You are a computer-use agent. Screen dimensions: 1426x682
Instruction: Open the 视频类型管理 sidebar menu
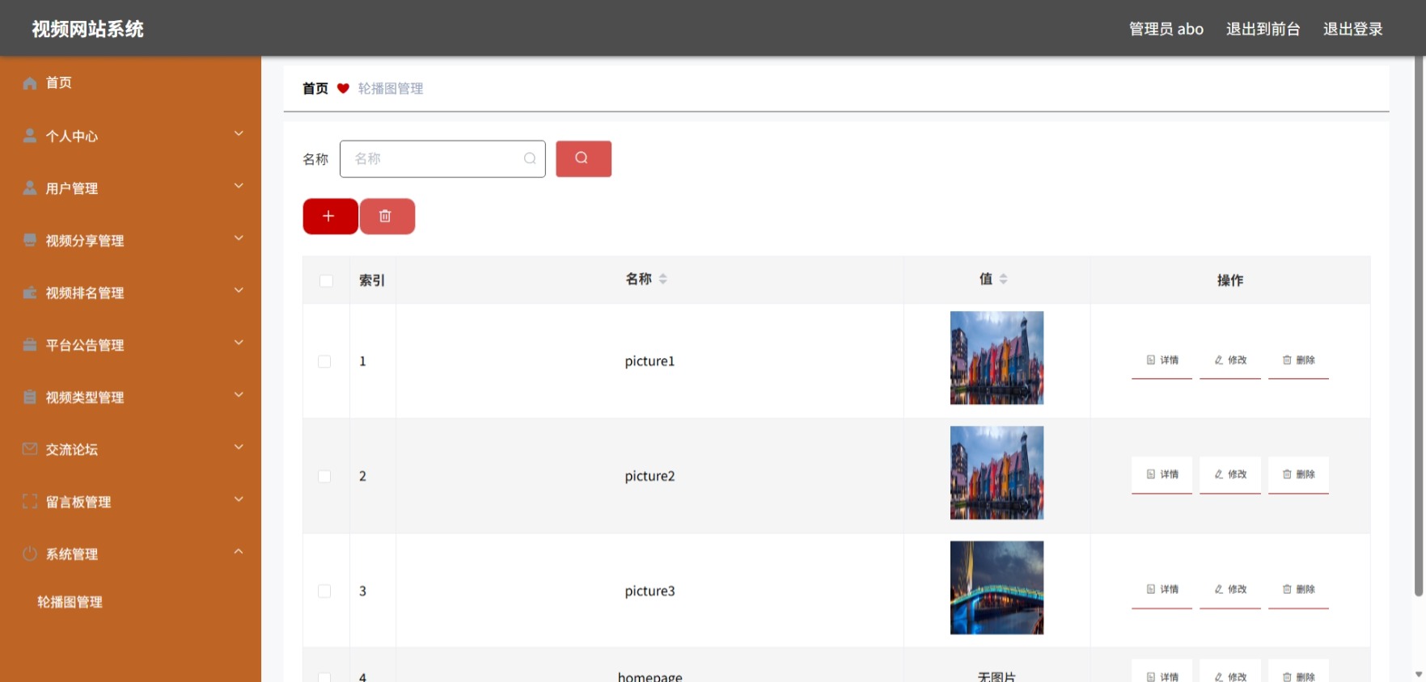pos(130,397)
